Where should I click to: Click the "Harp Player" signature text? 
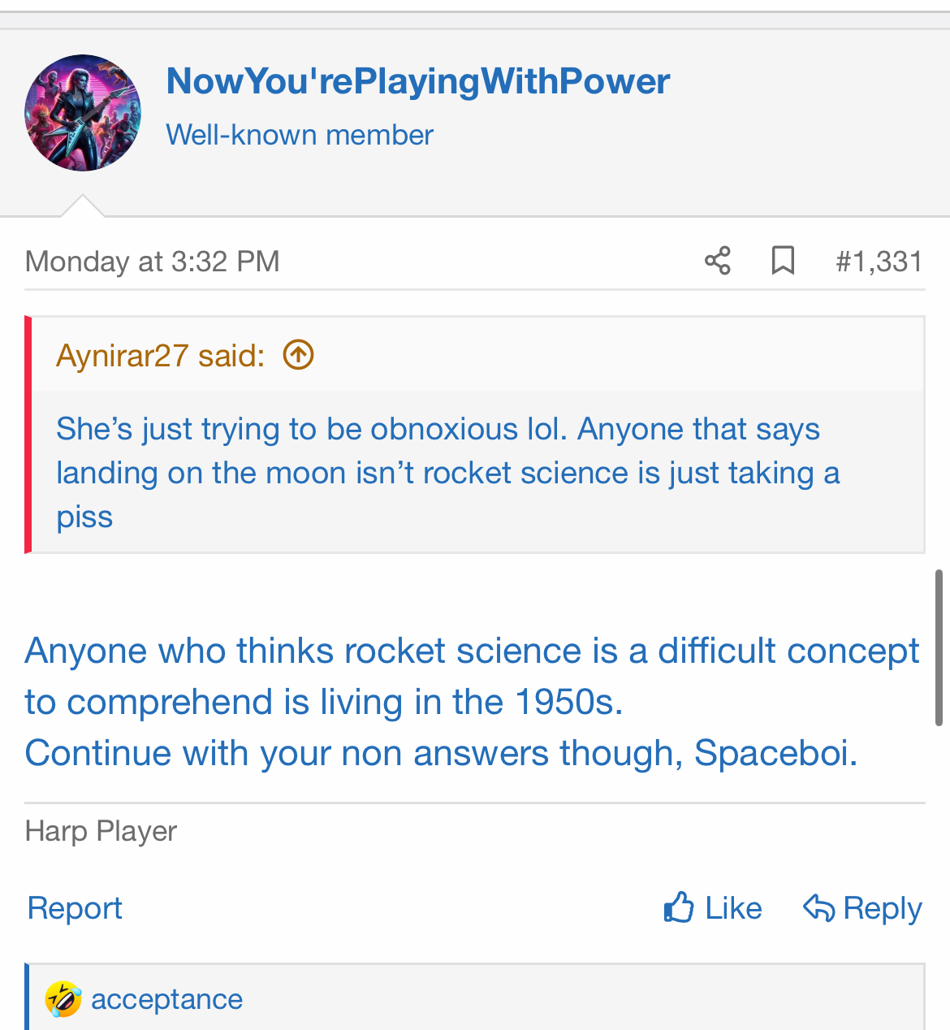[101, 831]
